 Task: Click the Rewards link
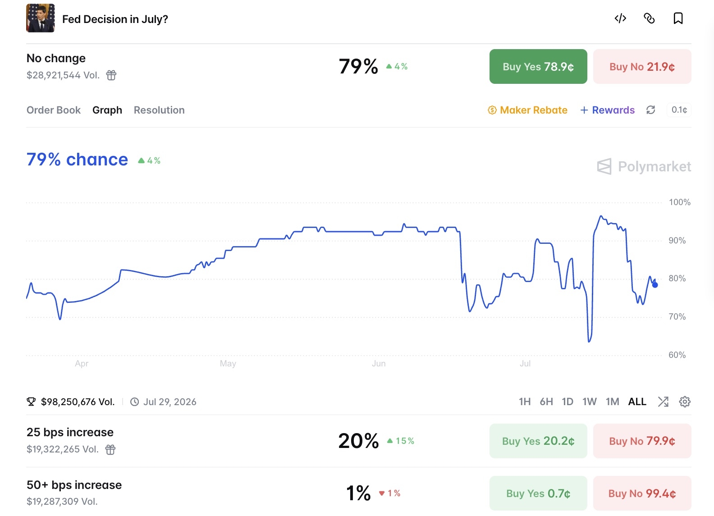click(607, 110)
